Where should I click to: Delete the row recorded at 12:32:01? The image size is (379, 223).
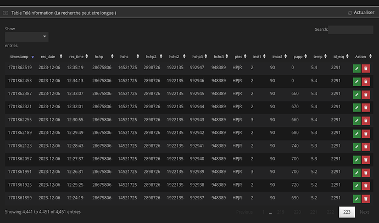pos(366,108)
